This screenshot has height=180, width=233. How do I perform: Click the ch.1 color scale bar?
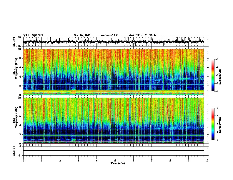213,75
